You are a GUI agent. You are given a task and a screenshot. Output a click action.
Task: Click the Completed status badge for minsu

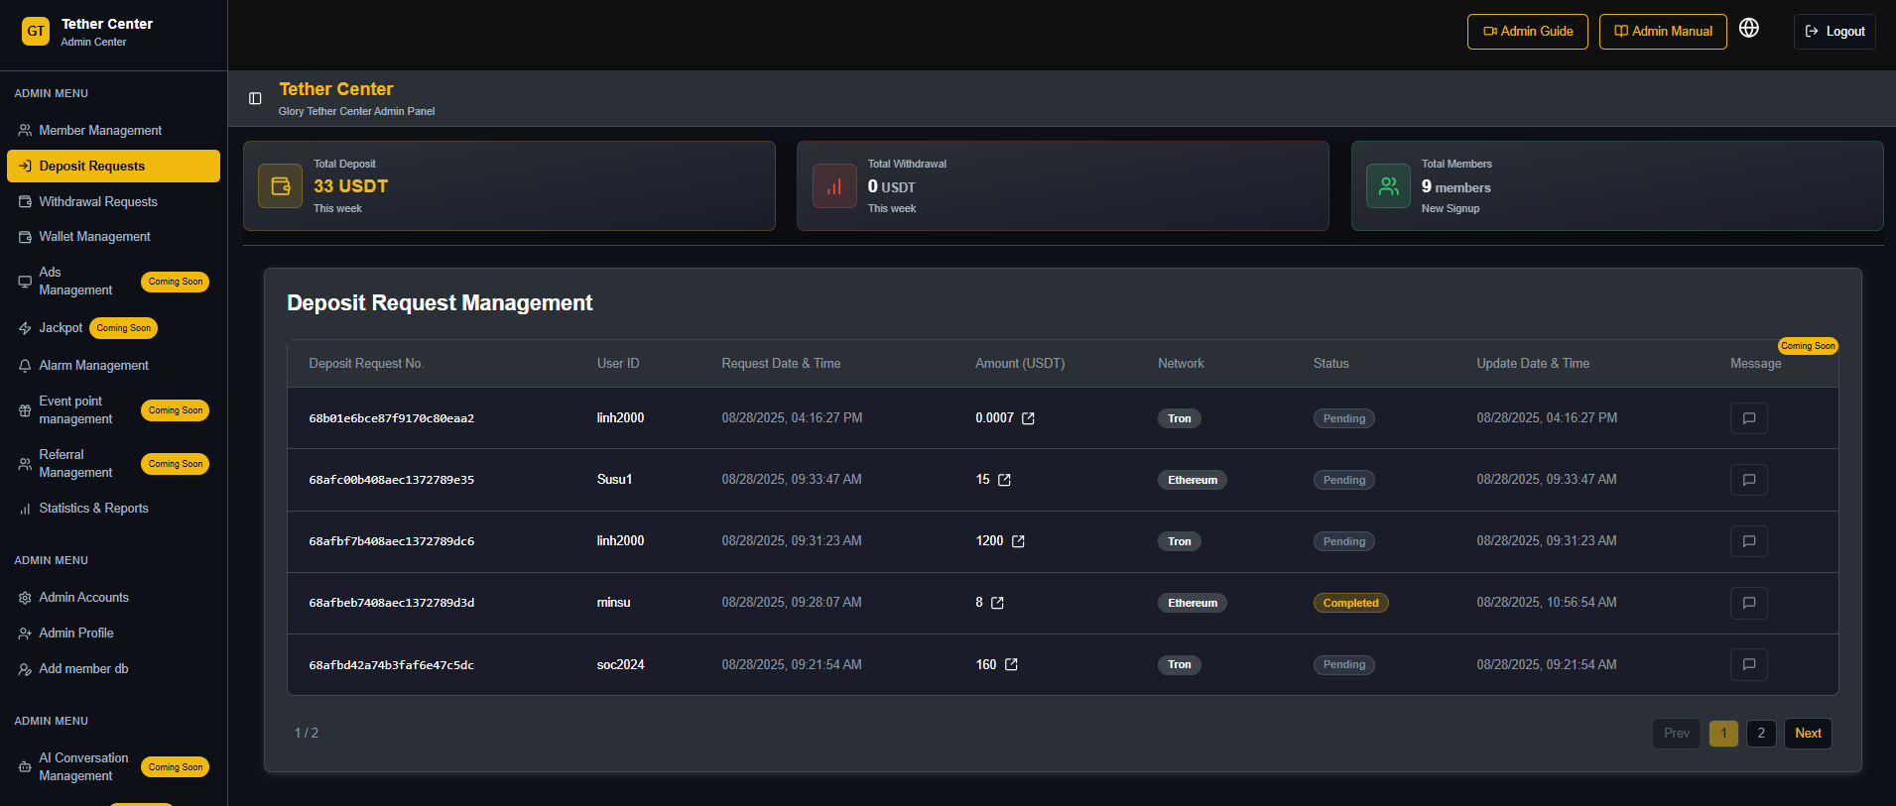point(1350,603)
